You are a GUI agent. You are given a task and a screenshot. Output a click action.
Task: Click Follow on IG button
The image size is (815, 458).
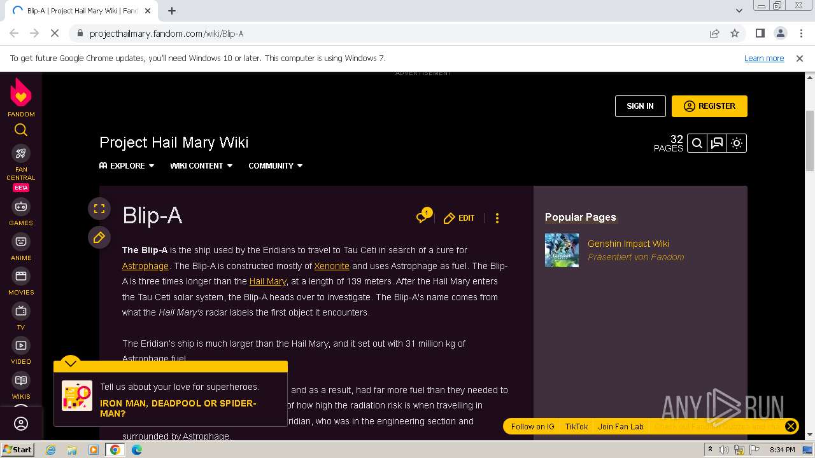click(x=532, y=426)
